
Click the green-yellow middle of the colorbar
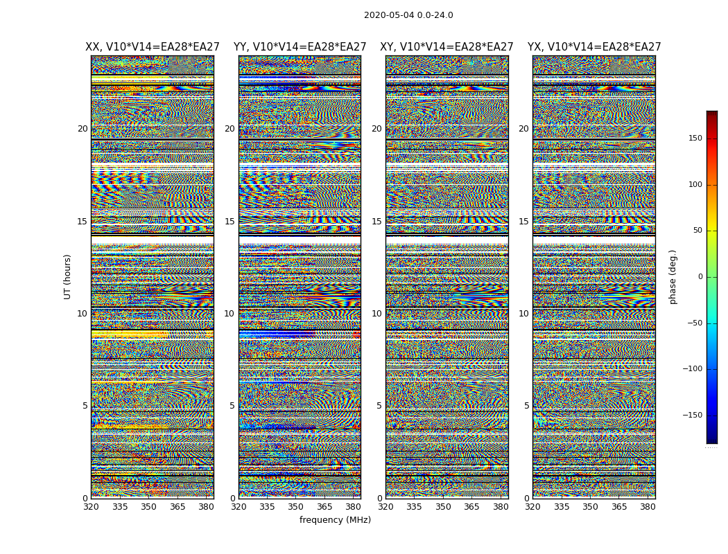[711, 263]
